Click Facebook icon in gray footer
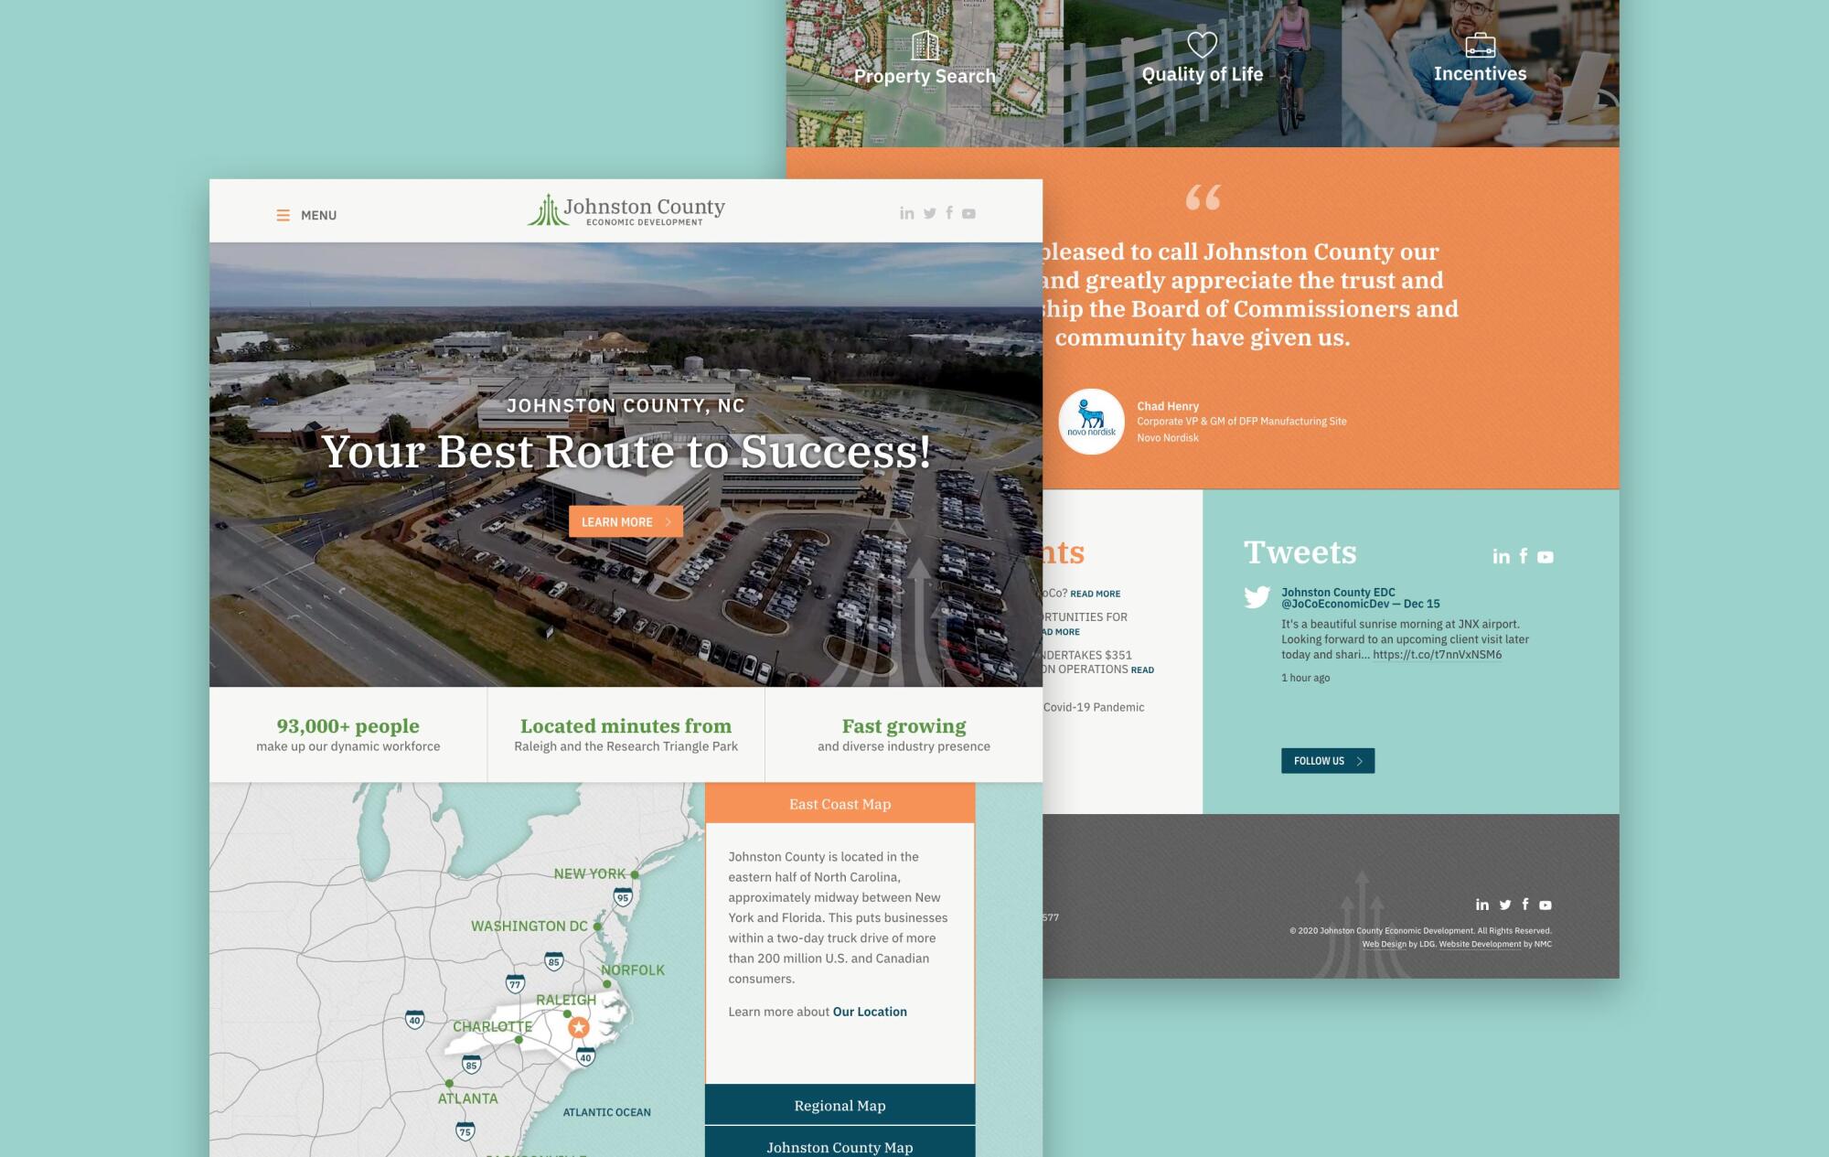Image resolution: width=1829 pixels, height=1157 pixels. (1524, 905)
